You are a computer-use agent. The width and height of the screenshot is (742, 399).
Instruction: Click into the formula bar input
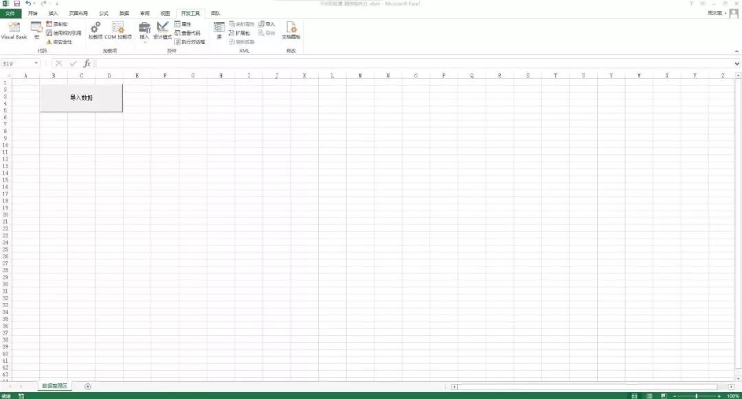pos(414,63)
